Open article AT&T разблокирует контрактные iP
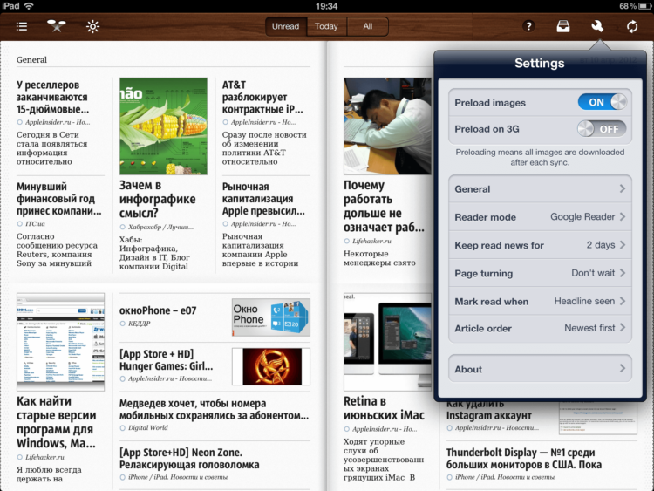 [x=262, y=97]
